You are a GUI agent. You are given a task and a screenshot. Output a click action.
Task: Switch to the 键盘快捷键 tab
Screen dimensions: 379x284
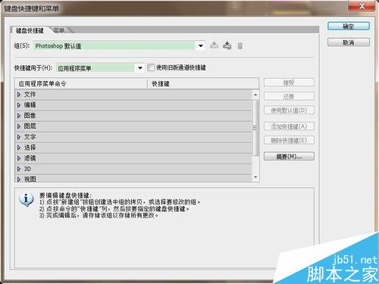point(30,30)
